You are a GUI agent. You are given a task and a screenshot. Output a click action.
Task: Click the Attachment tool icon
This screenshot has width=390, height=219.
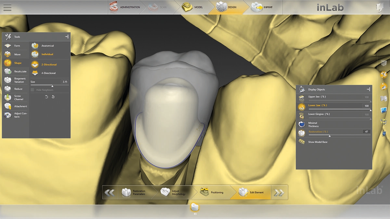8,106
